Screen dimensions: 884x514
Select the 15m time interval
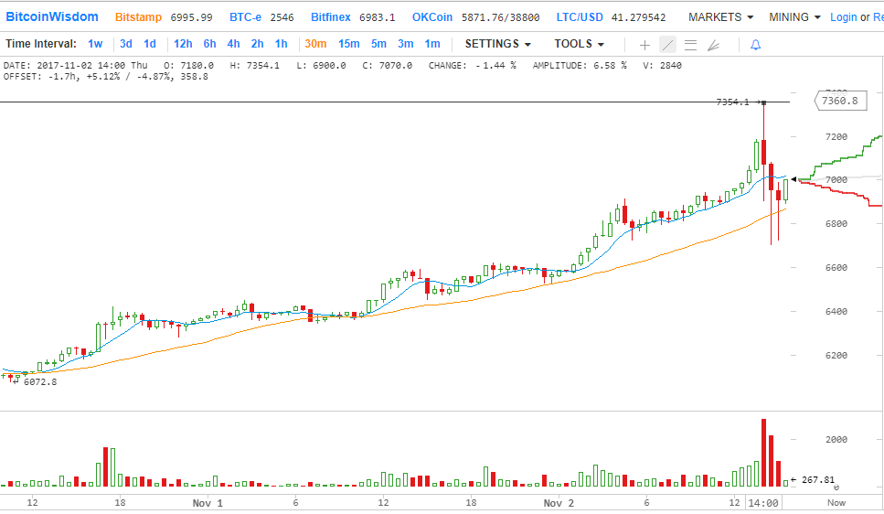(x=348, y=44)
